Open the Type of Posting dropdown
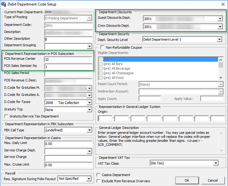This screenshot has height=186, width=228. click(x=89, y=18)
